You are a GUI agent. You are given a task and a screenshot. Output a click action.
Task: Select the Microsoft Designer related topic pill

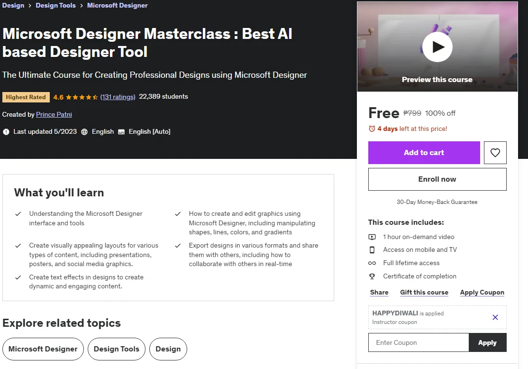(x=43, y=349)
